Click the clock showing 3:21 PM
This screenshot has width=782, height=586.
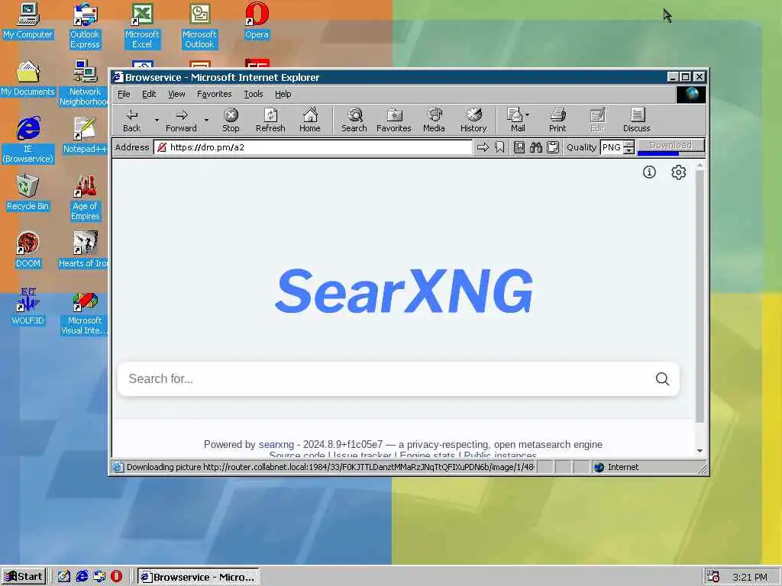click(x=750, y=577)
